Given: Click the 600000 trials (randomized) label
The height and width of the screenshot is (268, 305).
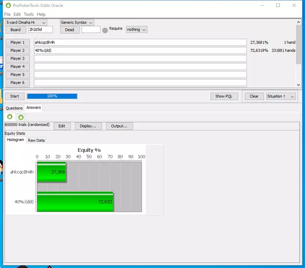Looking at the screenshot, I should [x=27, y=125].
